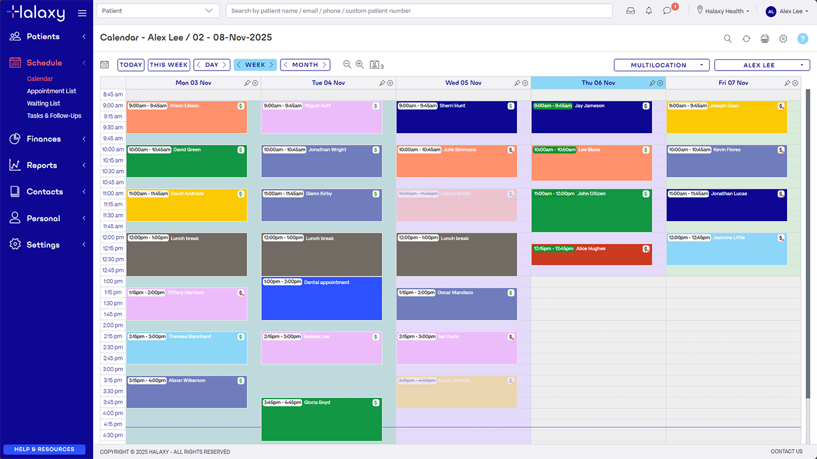Switch to the DAY view

tap(212, 65)
